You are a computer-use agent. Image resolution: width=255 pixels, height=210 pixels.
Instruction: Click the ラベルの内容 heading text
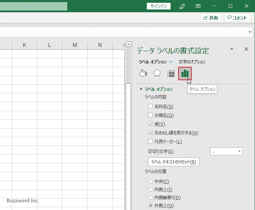coord(156,97)
